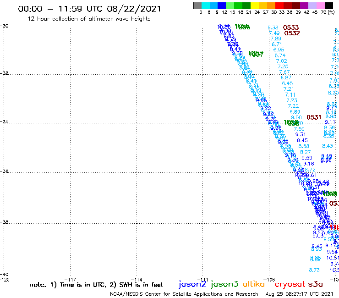The width and height of the screenshot is (339, 298).
Task: Select the isolated reading 8.43
Action: pos(328,146)
